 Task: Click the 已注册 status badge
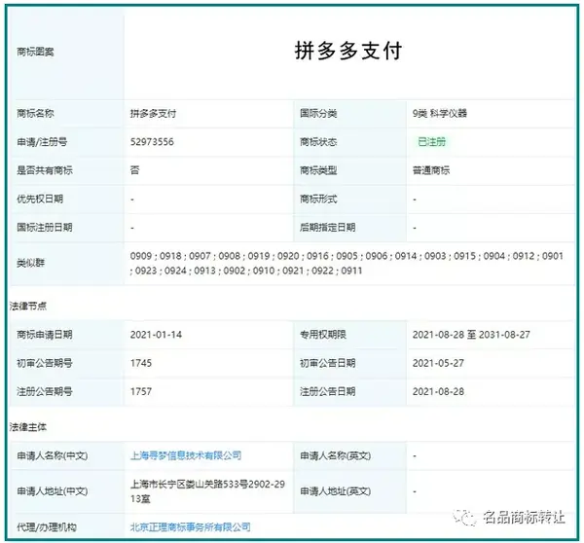tap(431, 142)
